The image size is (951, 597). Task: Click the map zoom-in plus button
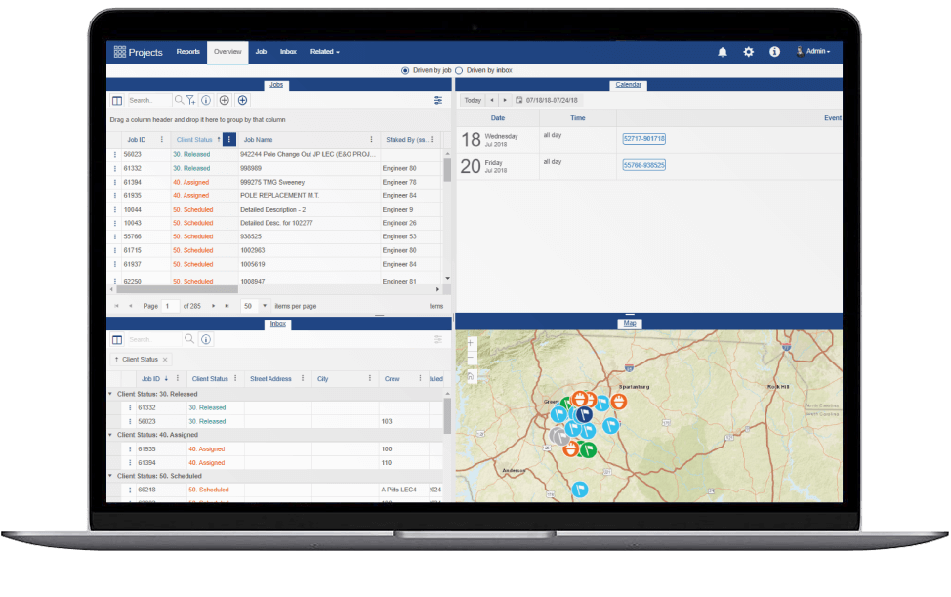472,343
